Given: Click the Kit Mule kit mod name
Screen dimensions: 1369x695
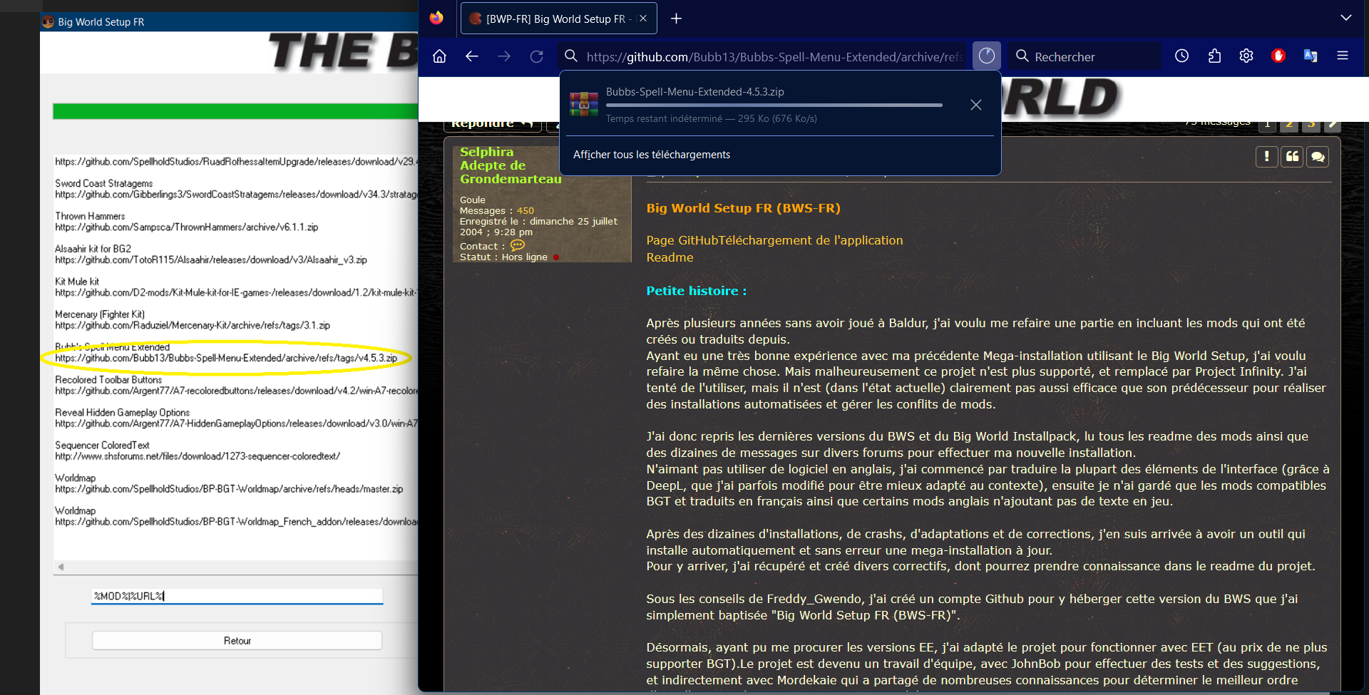Looking at the screenshot, I should [x=77, y=282].
